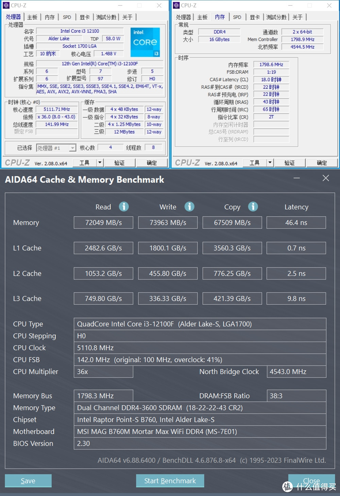Click the Intel Core i3 logo badge
This screenshot has height=496, width=340.
(145, 42)
